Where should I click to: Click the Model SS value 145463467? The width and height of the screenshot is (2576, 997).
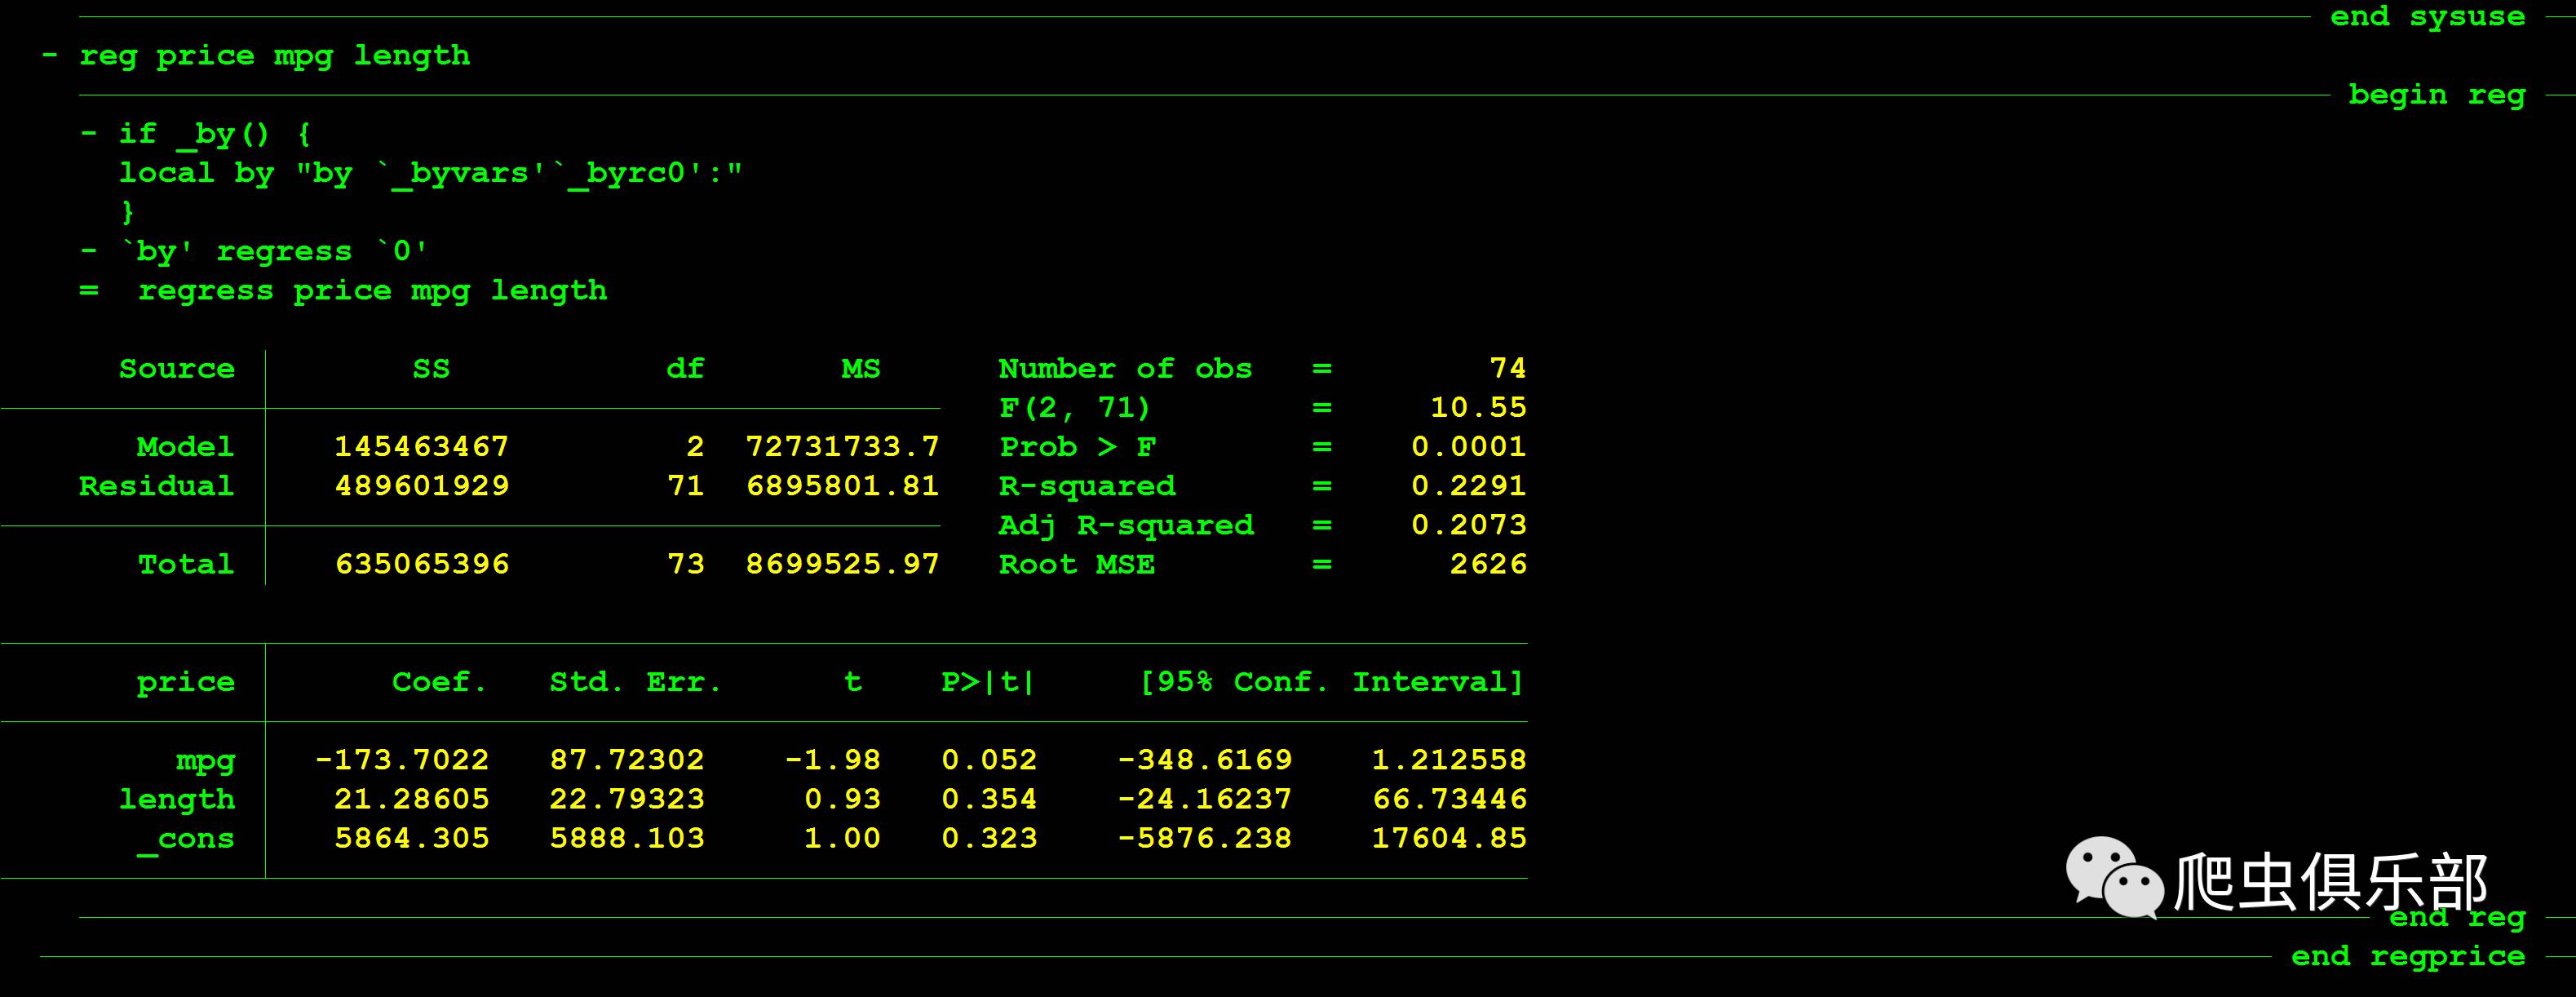coord(421,447)
